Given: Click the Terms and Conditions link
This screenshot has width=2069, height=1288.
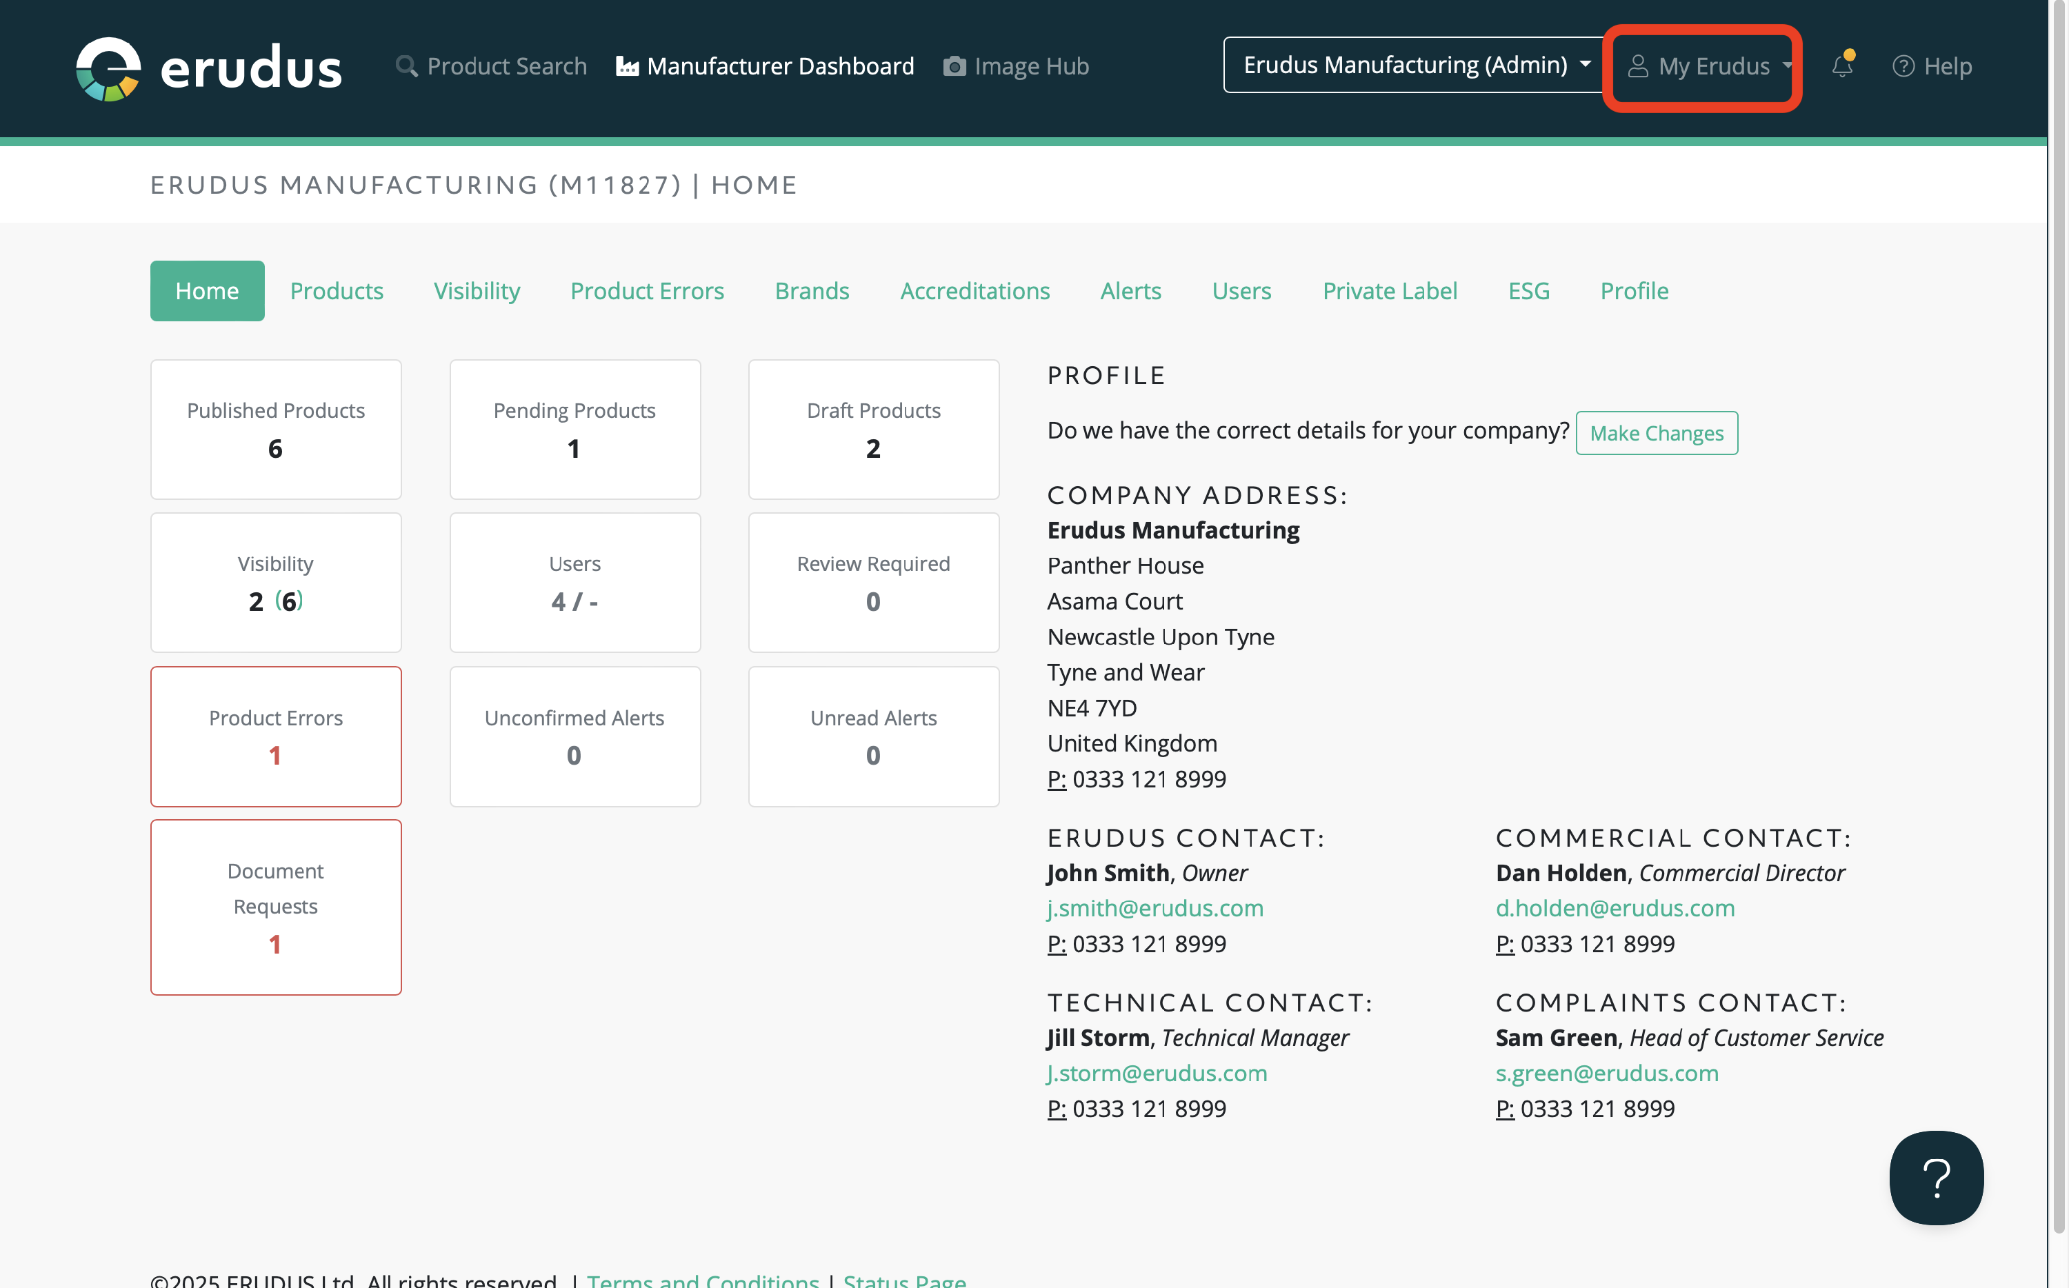Looking at the screenshot, I should coord(703,1280).
